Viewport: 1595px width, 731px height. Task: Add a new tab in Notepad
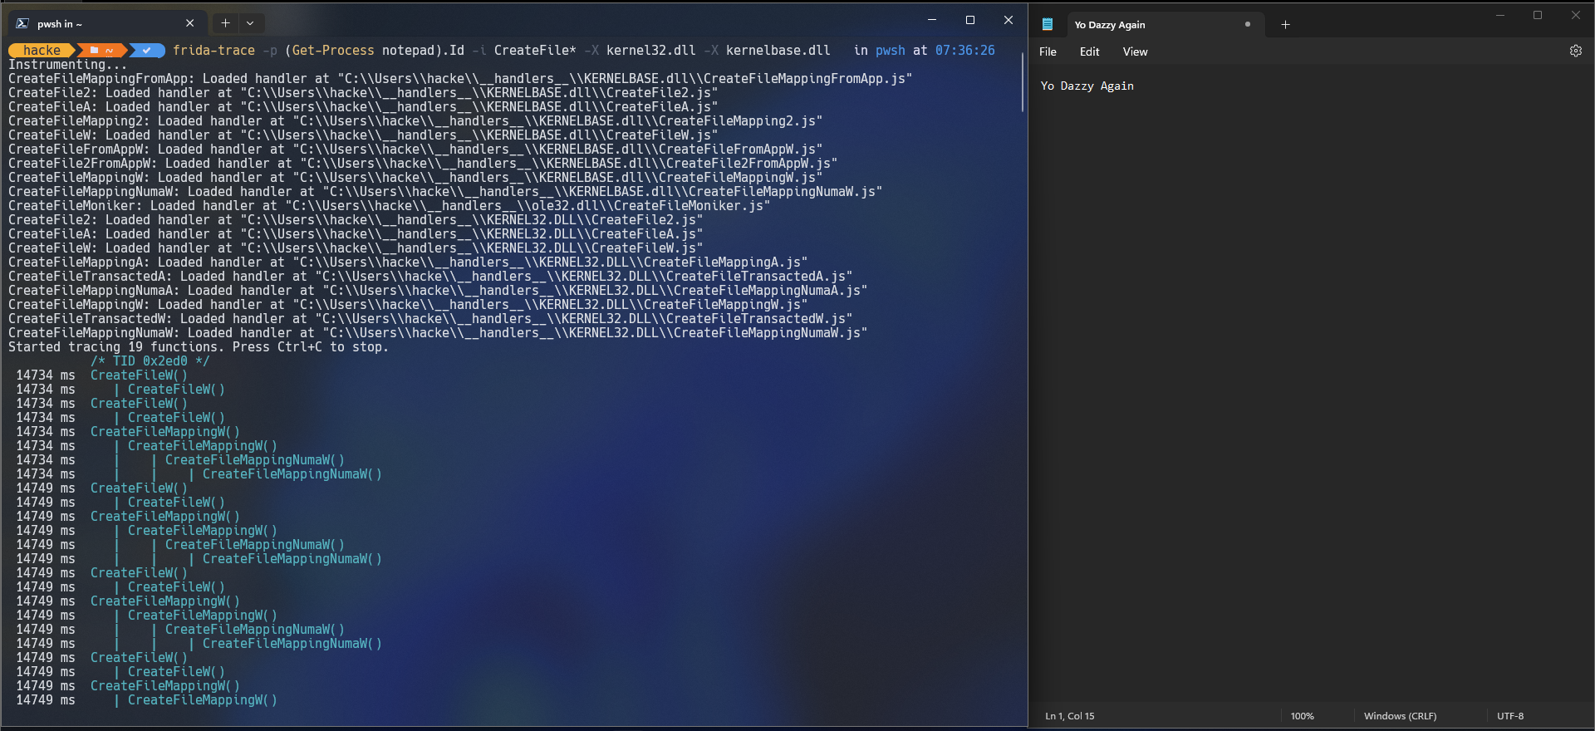coord(1285,25)
